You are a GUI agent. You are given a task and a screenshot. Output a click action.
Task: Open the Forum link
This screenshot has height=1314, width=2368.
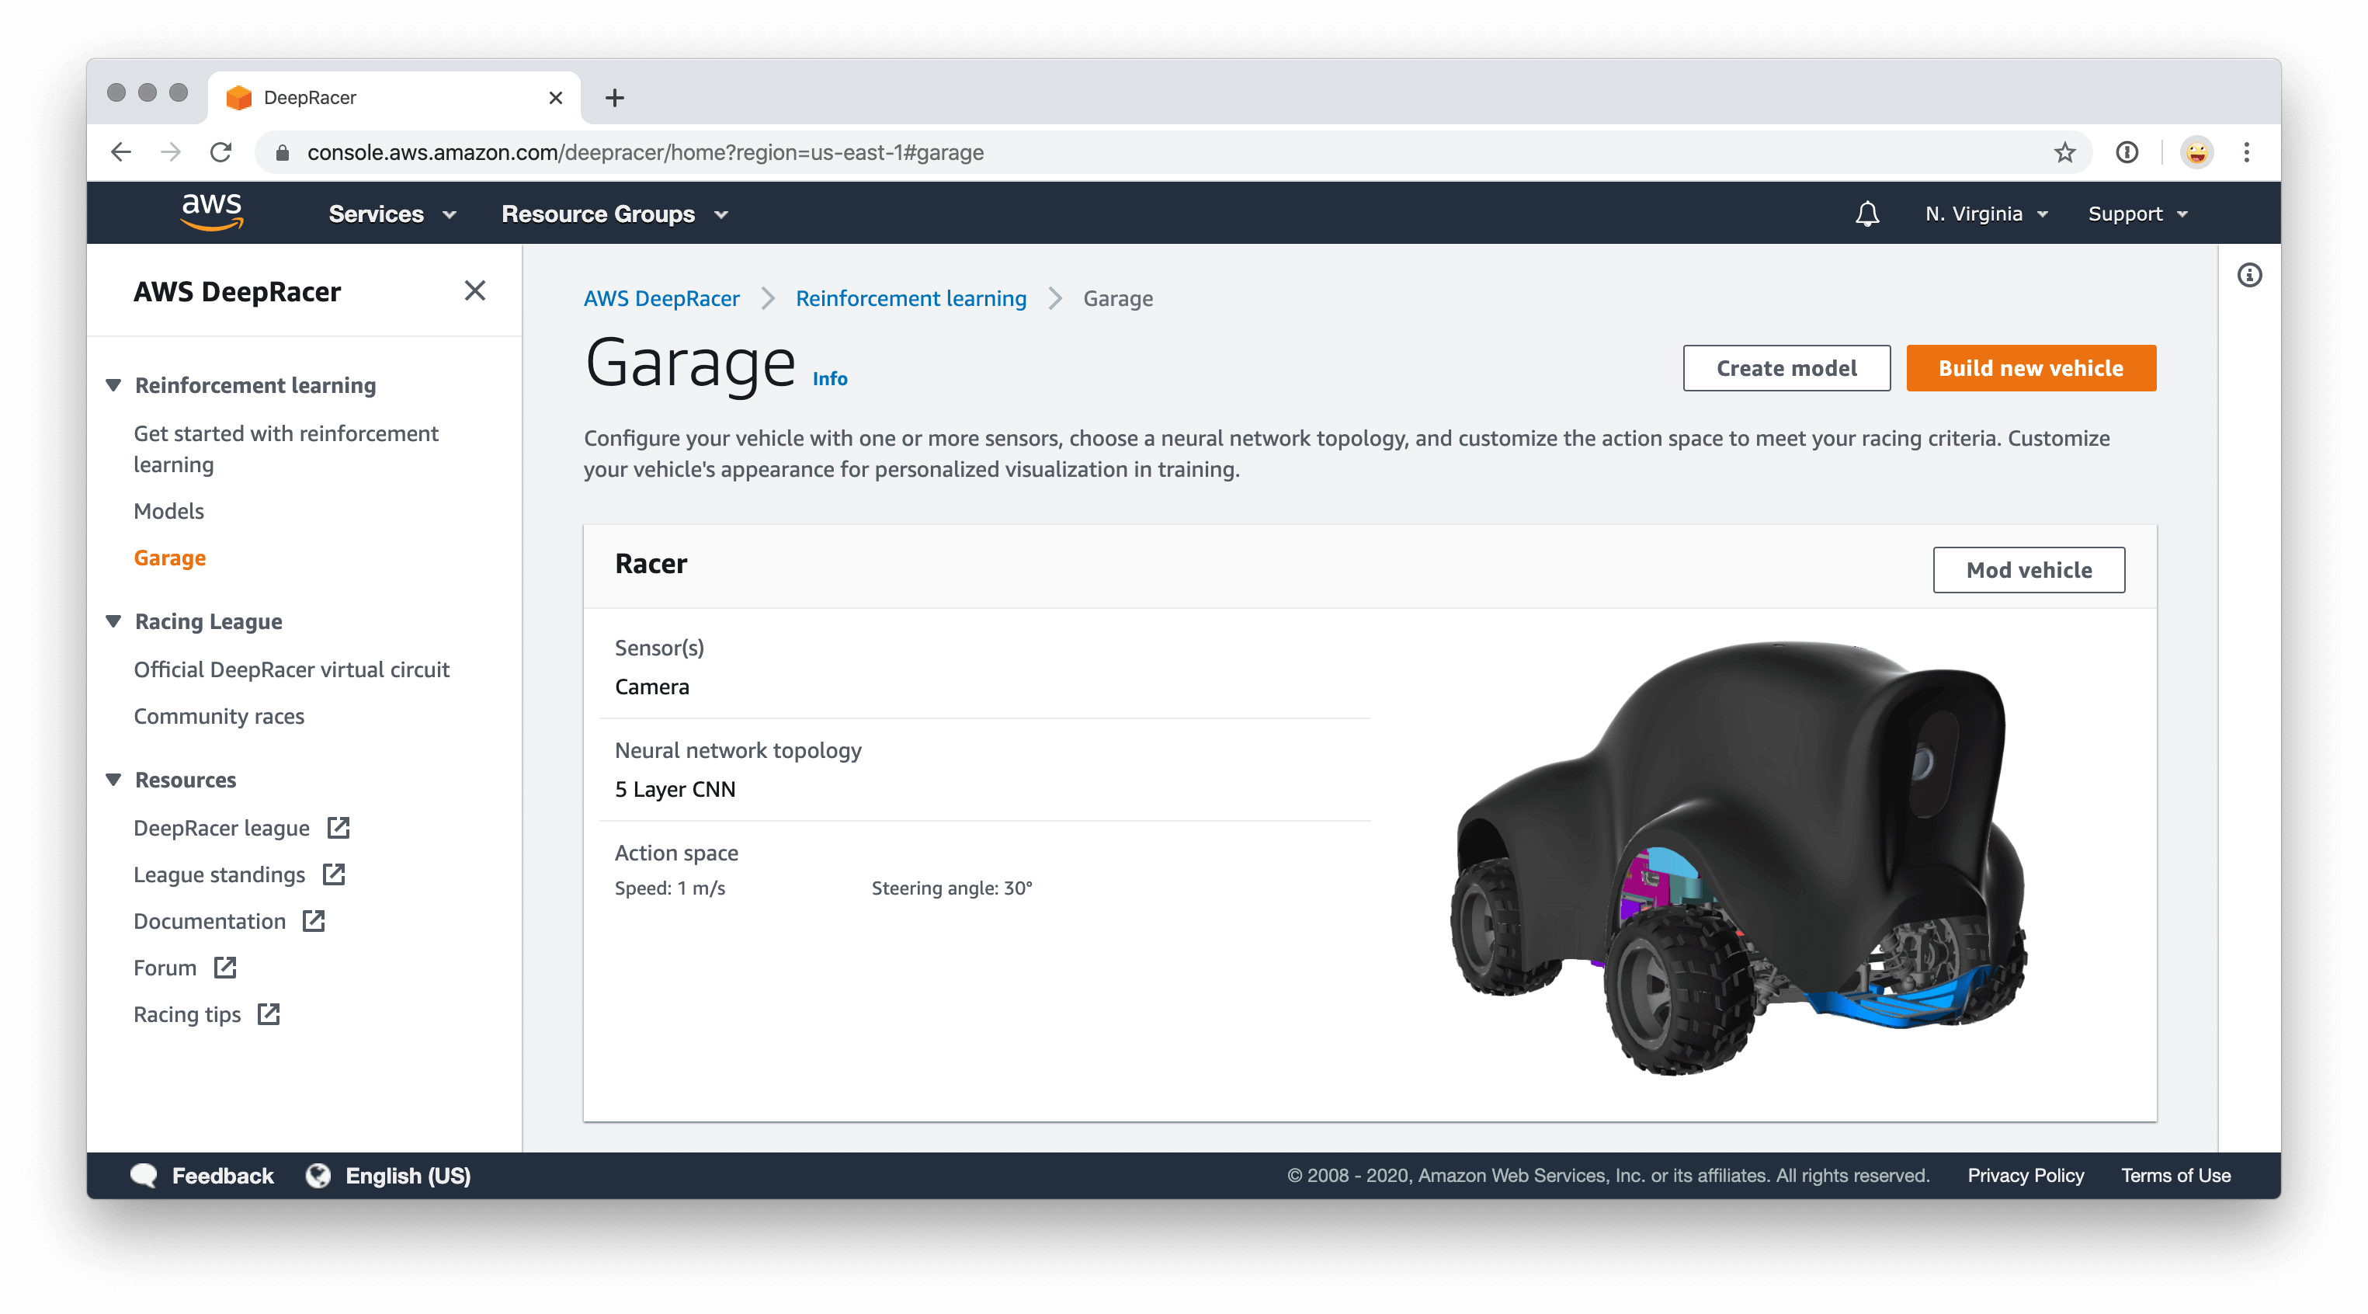165,968
